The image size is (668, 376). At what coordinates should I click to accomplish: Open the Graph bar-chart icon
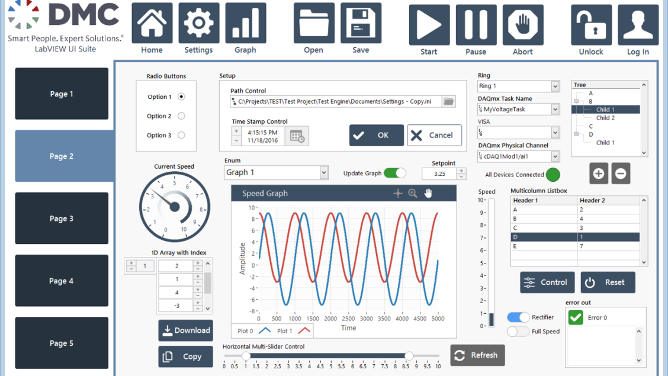[245, 24]
